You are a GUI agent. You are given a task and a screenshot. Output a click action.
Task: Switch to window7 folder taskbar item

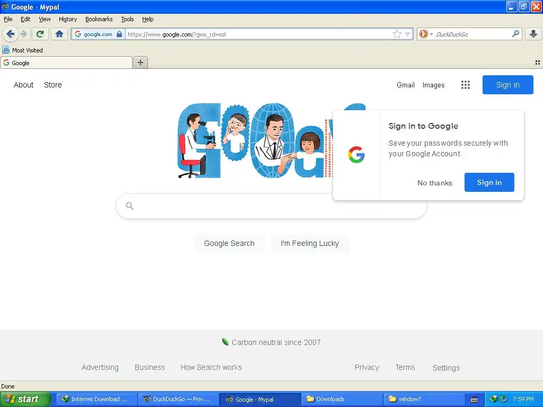click(x=424, y=399)
